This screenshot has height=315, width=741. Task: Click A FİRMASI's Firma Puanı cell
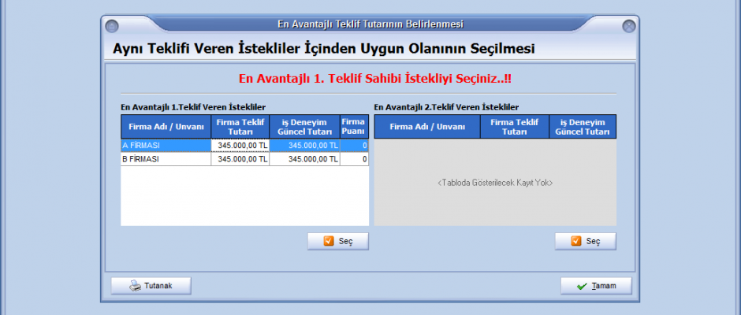click(354, 146)
